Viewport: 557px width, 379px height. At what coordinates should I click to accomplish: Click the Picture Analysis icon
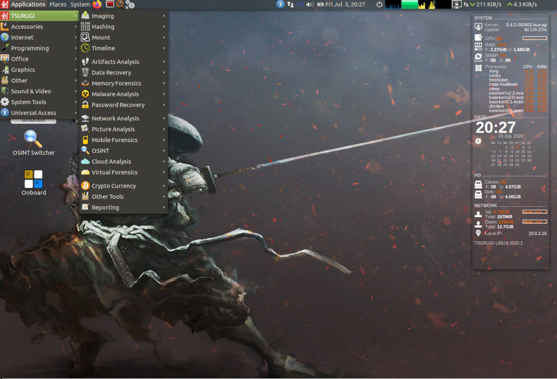pyautogui.click(x=85, y=129)
